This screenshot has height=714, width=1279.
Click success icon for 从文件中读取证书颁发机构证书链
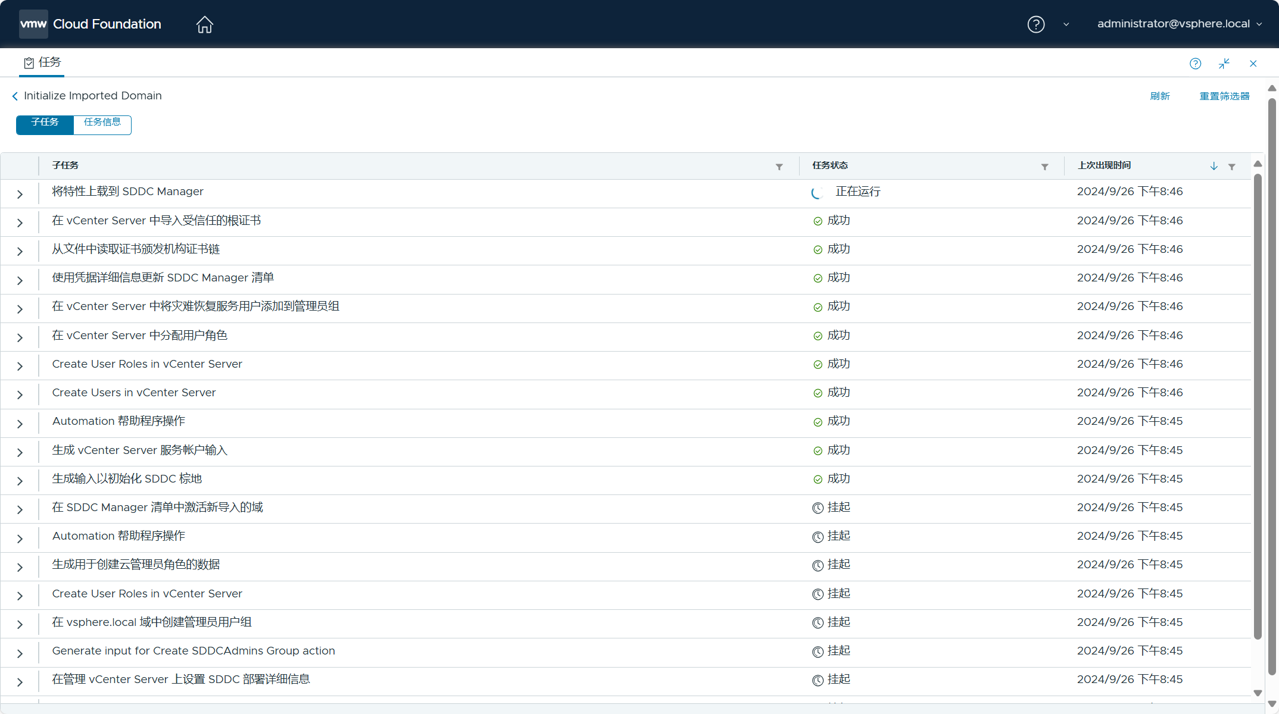point(818,250)
